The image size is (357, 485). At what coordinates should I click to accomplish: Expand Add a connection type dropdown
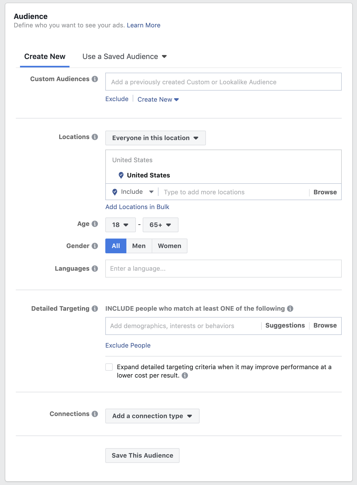pyautogui.click(x=152, y=416)
